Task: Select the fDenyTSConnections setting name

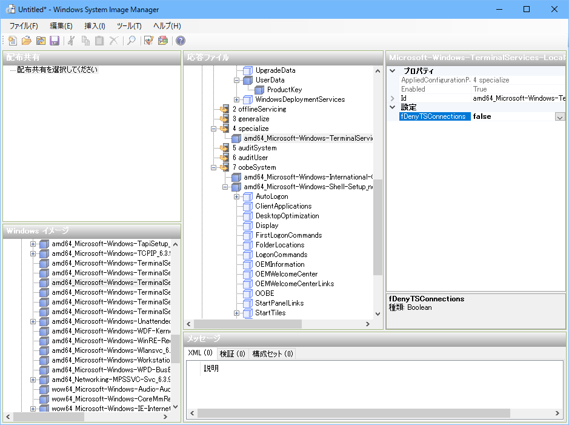Action: point(435,116)
